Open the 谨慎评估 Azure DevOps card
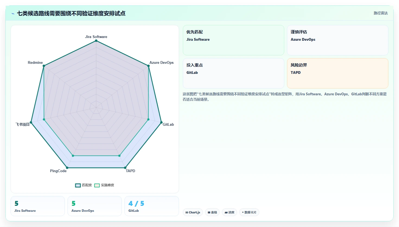 (338, 40)
